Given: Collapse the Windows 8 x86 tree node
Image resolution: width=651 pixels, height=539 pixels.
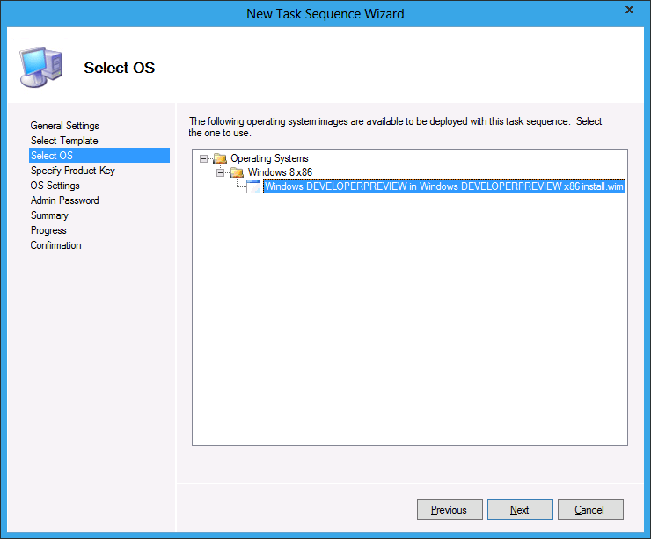Looking at the screenshot, I should pos(221,172).
